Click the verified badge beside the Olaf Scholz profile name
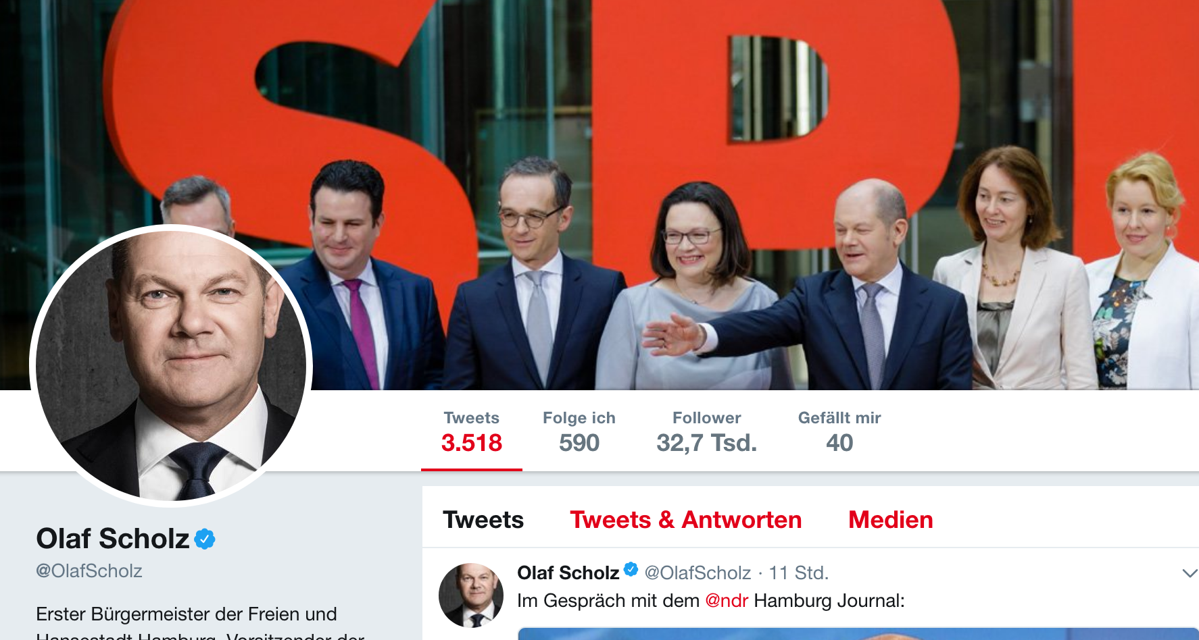 pyautogui.click(x=205, y=539)
